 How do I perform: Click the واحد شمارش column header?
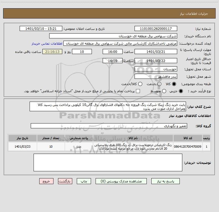[x=79, y=138]
